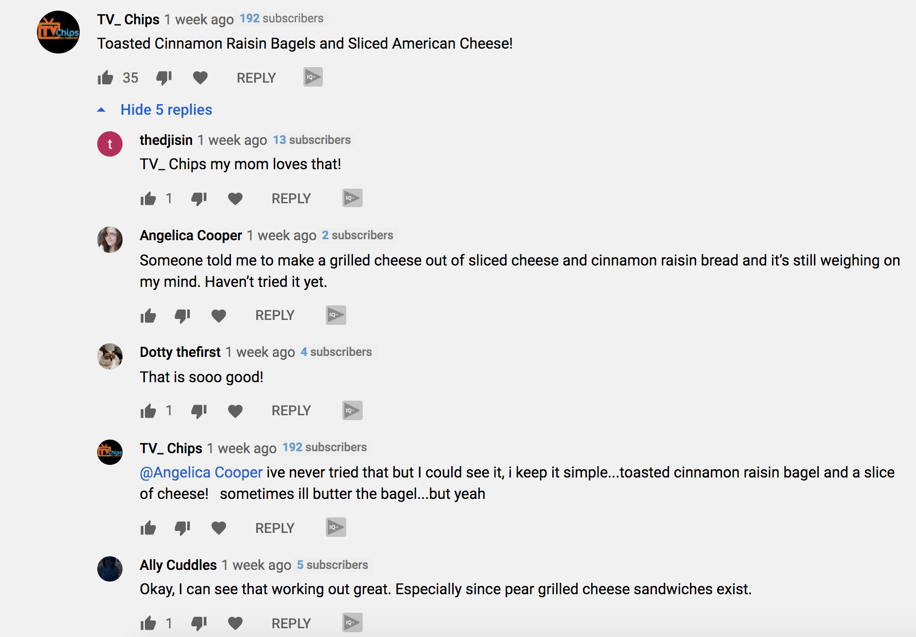Click IQ icon on Angelica Cooper's reply
Image resolution: width=916 pixels, height=637 pixels.
click(x=336, y=315)
